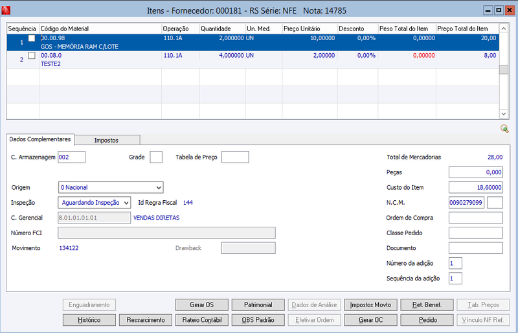Click the grid scroll up arrow
The height and width of the screenshot is (333, 518).
(504, 29)
